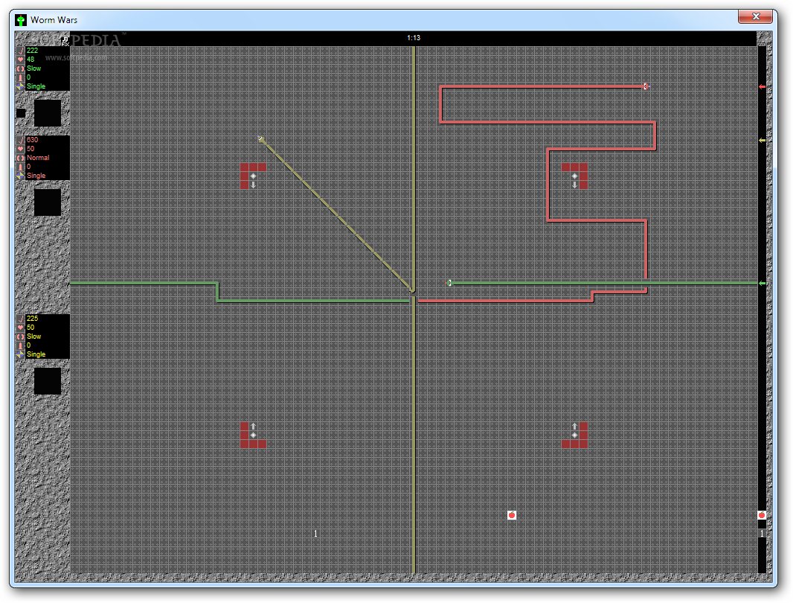Click the small black square beside green box
The image size is (793, 603).
(21, 113)
